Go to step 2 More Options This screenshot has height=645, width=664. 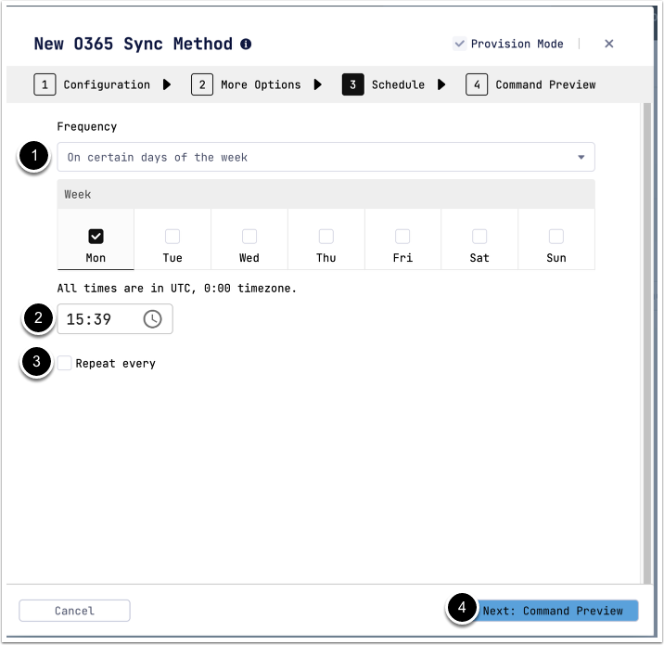point(246,84)
